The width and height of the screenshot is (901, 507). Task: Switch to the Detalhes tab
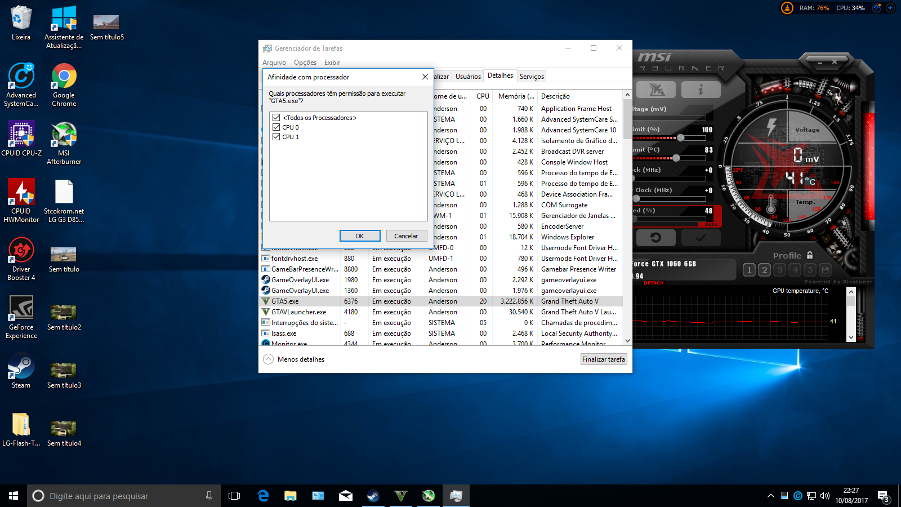tap(501, 75)
